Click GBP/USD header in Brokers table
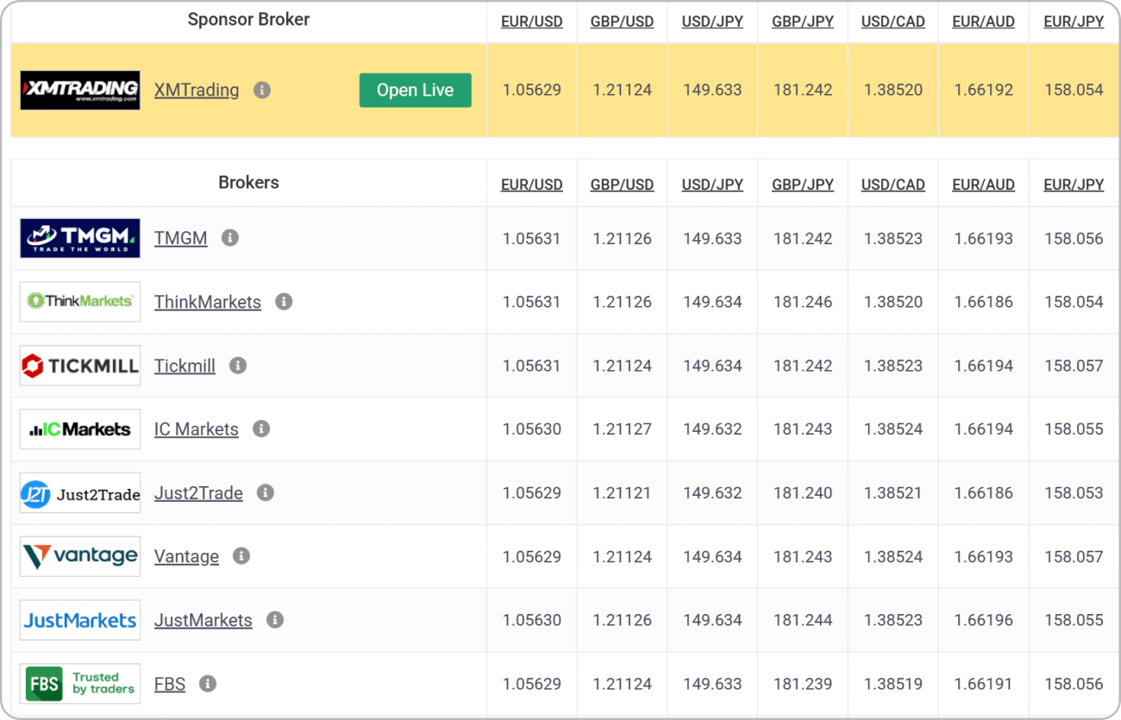 tap(622, 185)
